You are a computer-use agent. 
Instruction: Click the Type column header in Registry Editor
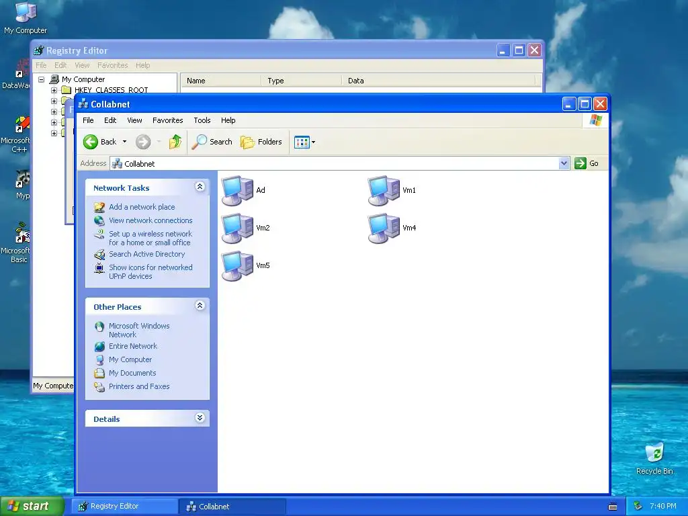click(x=301, y=81)
